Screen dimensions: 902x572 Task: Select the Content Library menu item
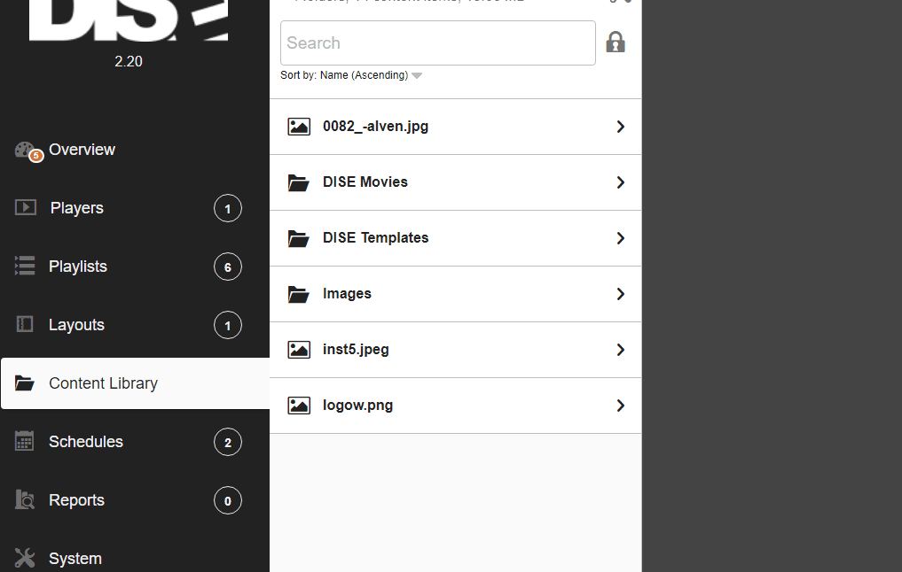tap(135, 383)
